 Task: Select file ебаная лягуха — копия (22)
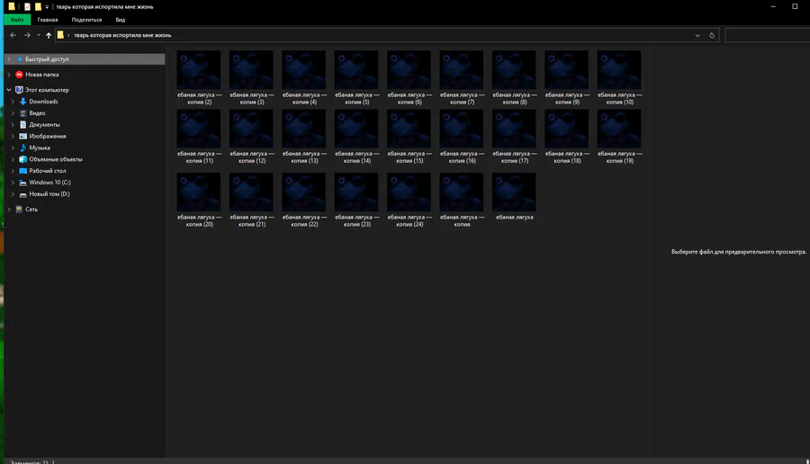click(x=304, y=201)
